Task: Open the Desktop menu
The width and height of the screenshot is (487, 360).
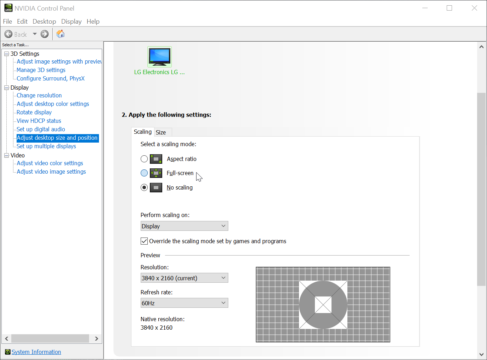Action: (44, 22)
